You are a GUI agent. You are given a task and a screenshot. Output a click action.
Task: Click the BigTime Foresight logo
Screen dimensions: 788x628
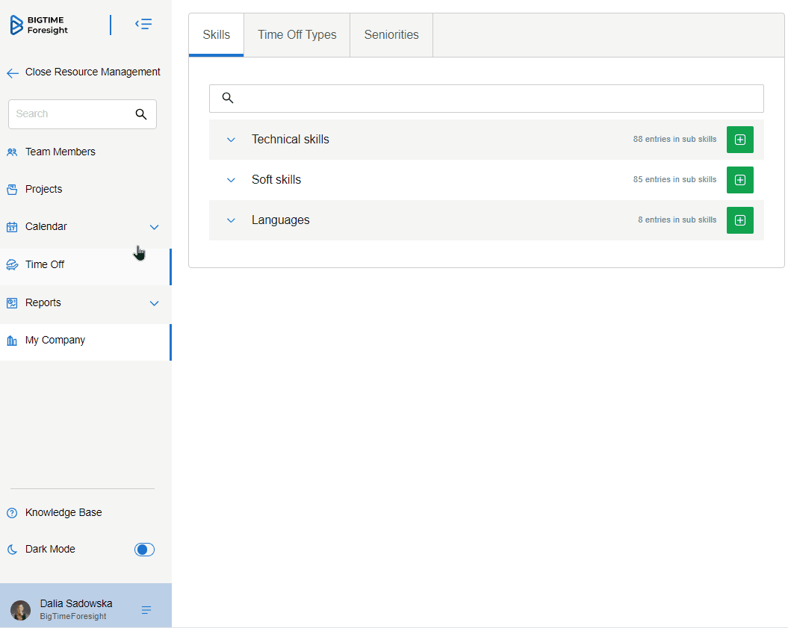point(39,25)
